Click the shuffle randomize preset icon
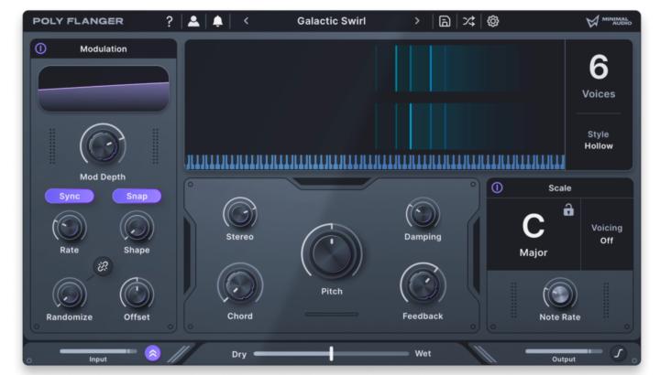660x375 pixels. point(469,21)
